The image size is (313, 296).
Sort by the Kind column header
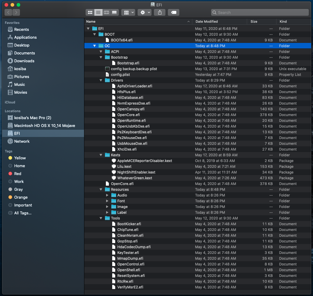tap(294, 21)
